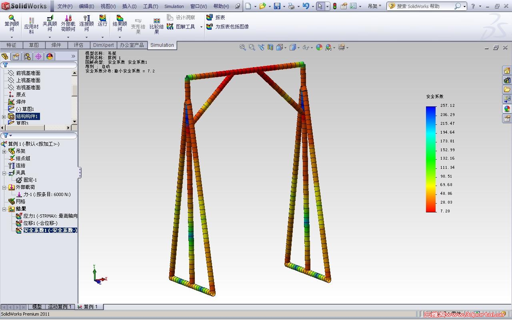
Task: Open Plot Tools (图解工具)
Action: 181,27
